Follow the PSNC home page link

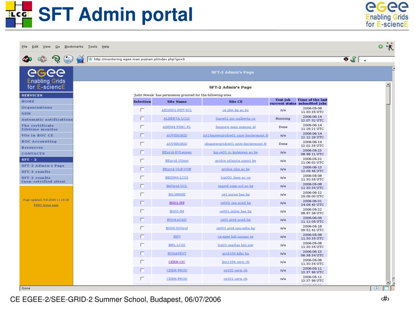(46, 205)
